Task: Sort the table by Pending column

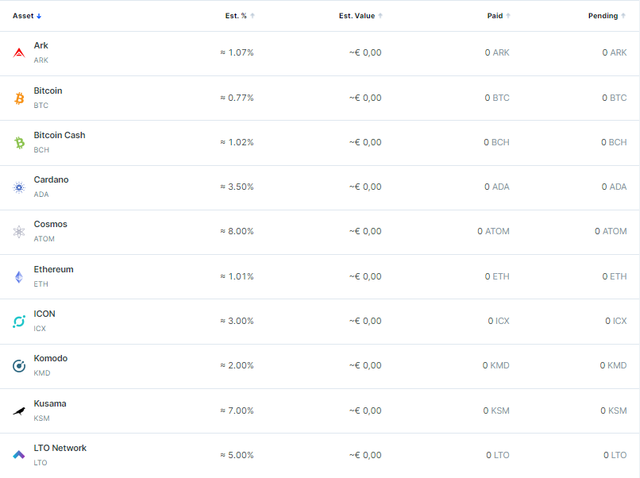Action: point(607,16)
